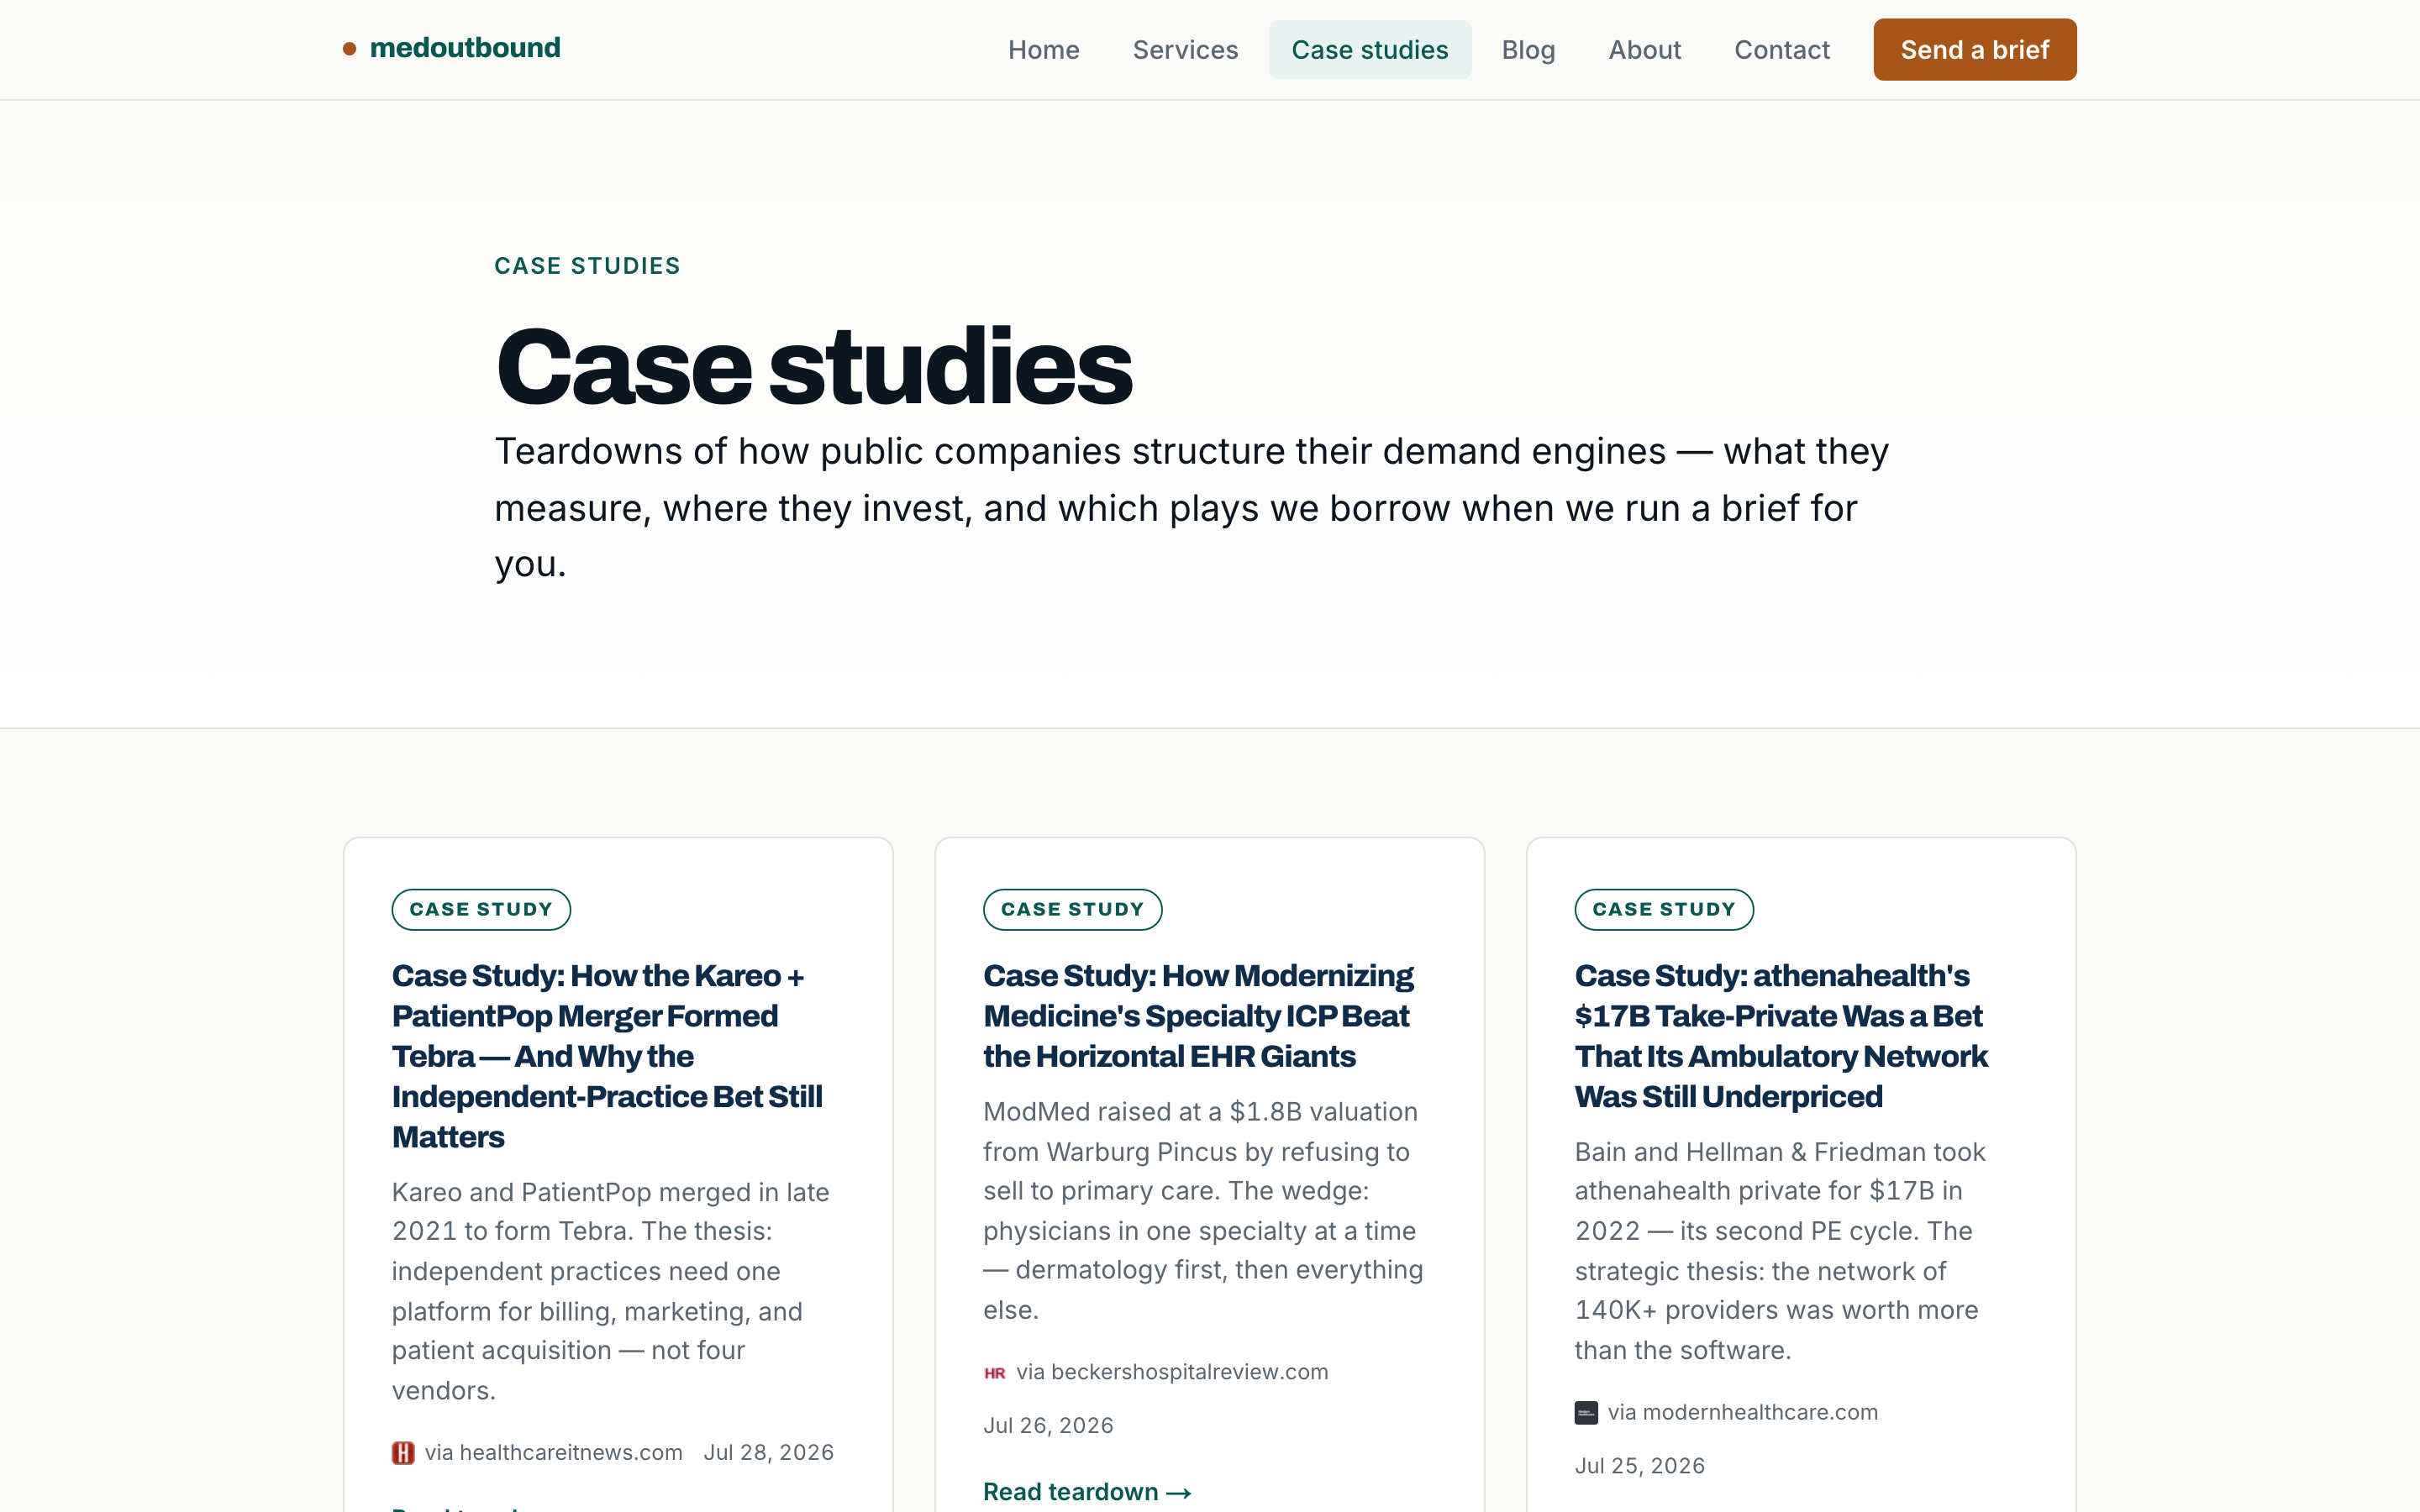Click the Bain and Hellman & Friedman summary
The height and width of the screenshot is (1512, 2420).
pyautogui.click(x=1780, y=1251)
